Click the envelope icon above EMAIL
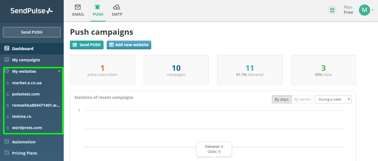 click(x=78, y=7)
